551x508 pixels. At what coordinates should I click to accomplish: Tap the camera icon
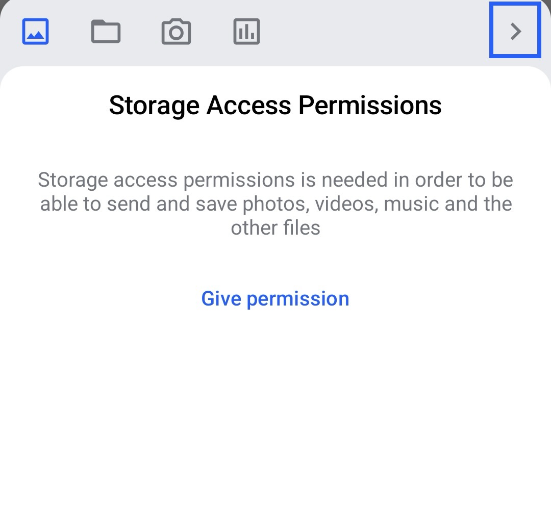point(176,32)
